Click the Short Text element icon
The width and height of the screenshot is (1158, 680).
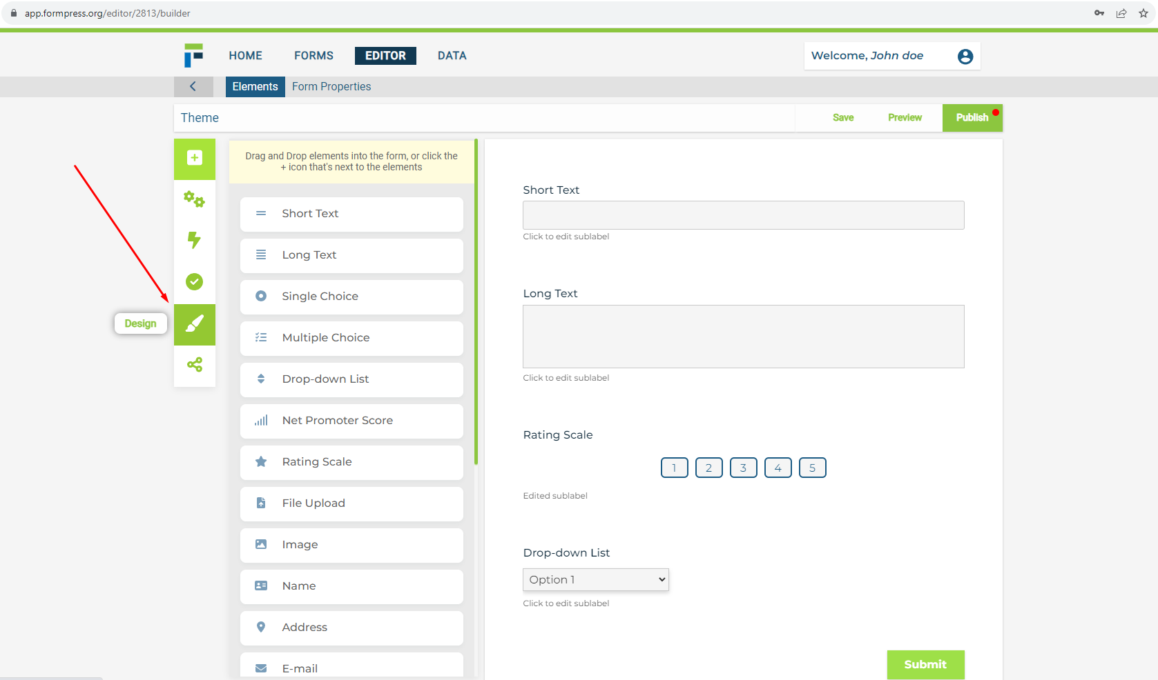(x=261, y=213)
